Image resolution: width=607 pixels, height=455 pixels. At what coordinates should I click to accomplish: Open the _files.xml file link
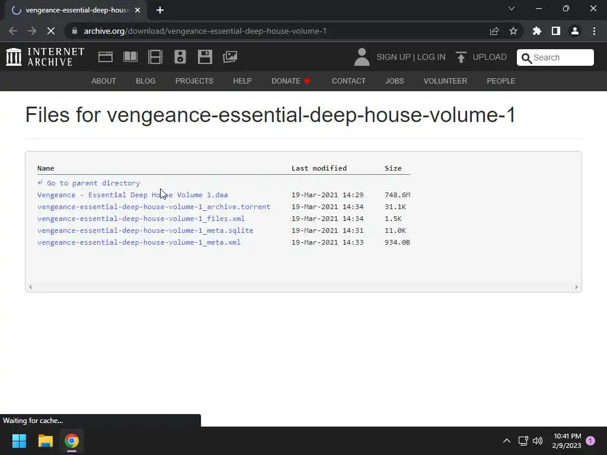pos(141,219)
